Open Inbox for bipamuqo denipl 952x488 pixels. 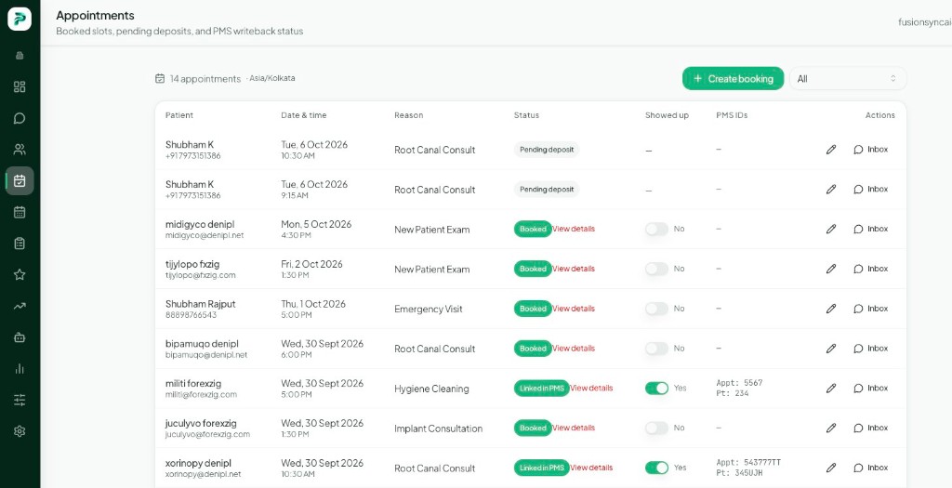[870, 349]
